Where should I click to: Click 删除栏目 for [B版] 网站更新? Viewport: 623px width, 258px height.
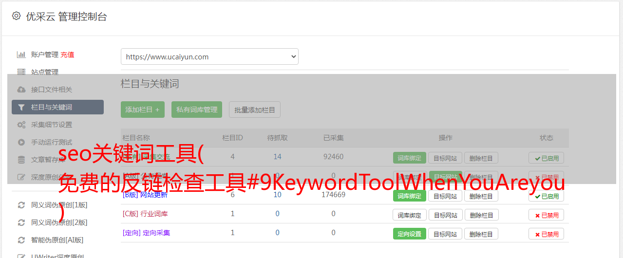[x=481, y=196]
